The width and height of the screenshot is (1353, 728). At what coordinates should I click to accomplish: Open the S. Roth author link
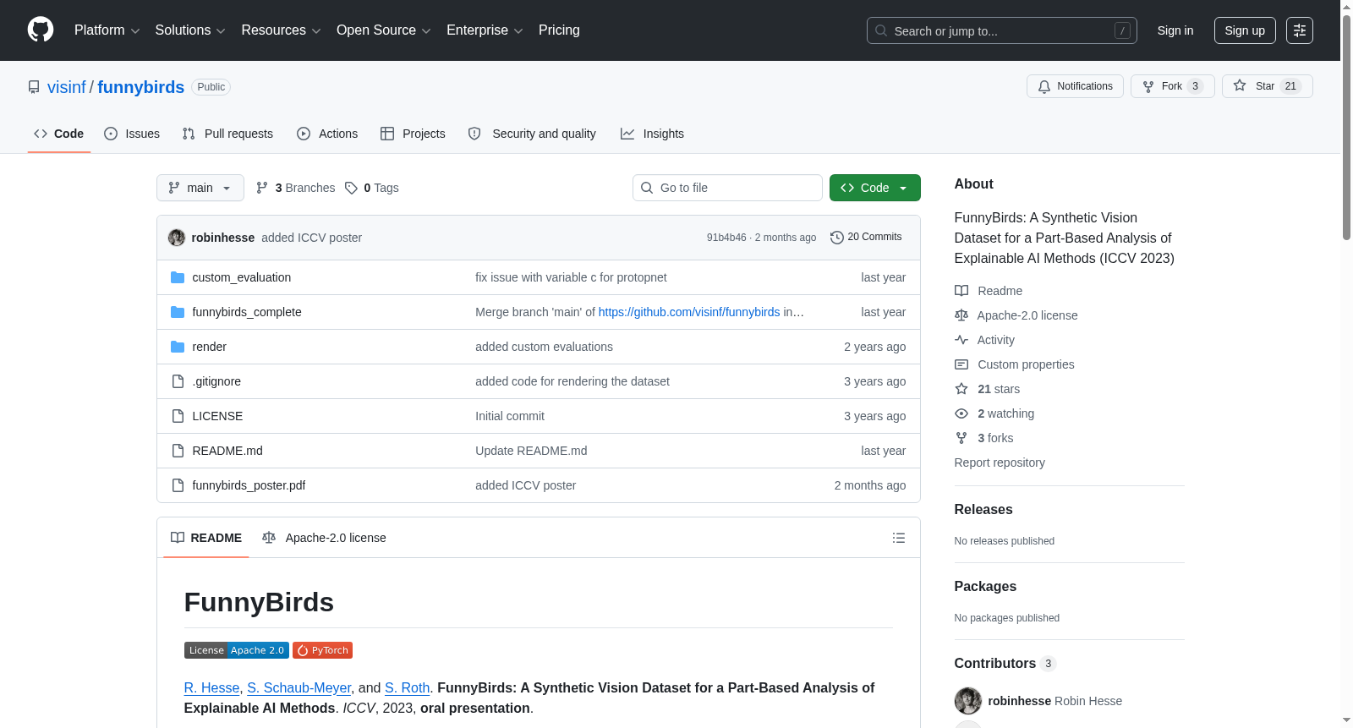pos(407,688)
